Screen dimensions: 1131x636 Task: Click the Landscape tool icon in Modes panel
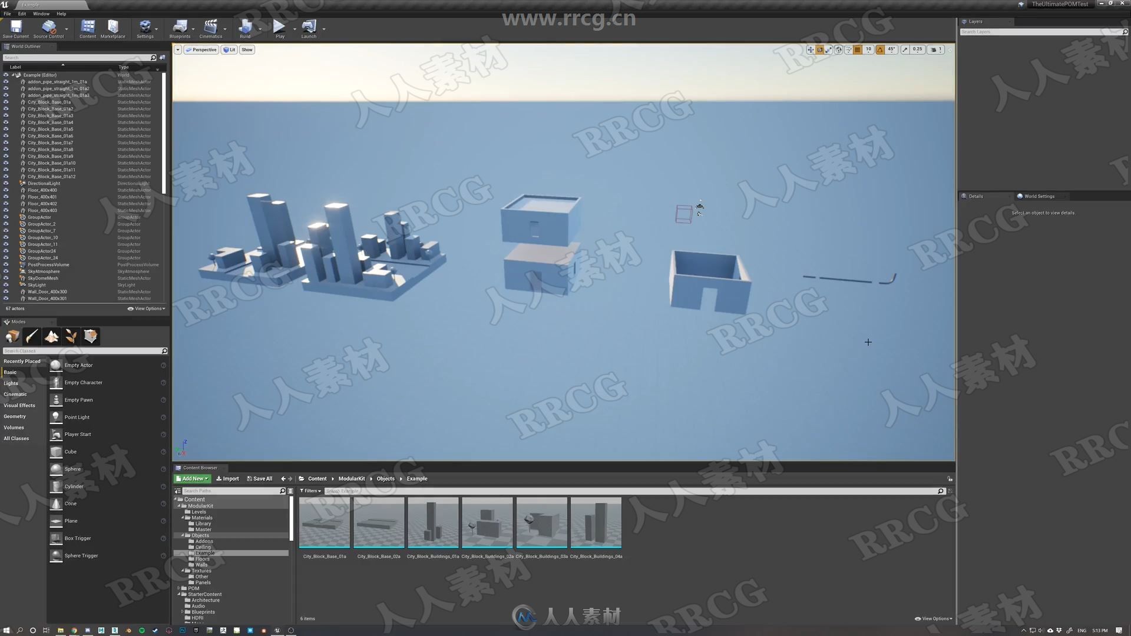(x=51, y=336)
